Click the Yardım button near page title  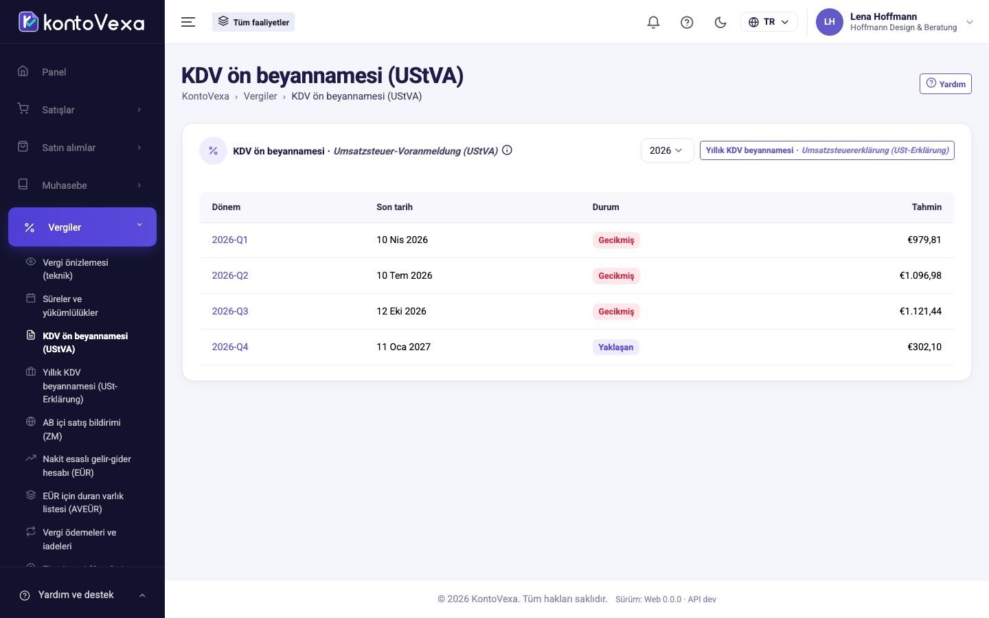946,84
